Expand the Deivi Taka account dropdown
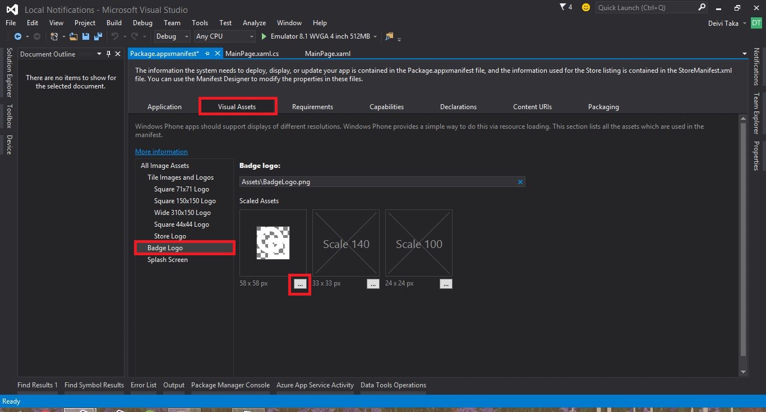This screenshot has width=766, height=412. tap(745, 24)
